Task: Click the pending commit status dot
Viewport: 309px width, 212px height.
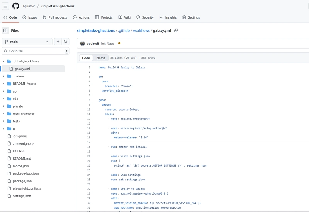Action: tap(119, 43)
